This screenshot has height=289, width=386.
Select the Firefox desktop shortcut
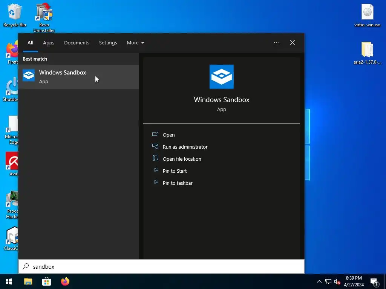tap(12, 53)
